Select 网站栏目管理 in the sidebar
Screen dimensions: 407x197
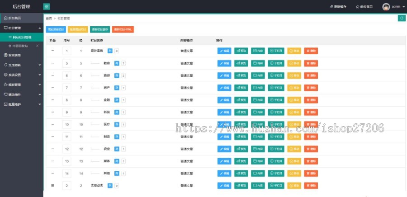tap(22, 37)
